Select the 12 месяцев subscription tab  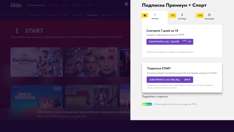click(209, 17)
